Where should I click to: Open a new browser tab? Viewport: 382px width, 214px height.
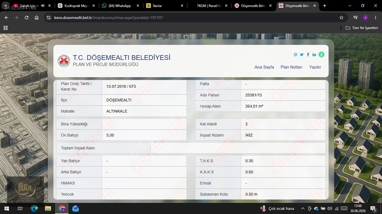[x=325, y=6]
